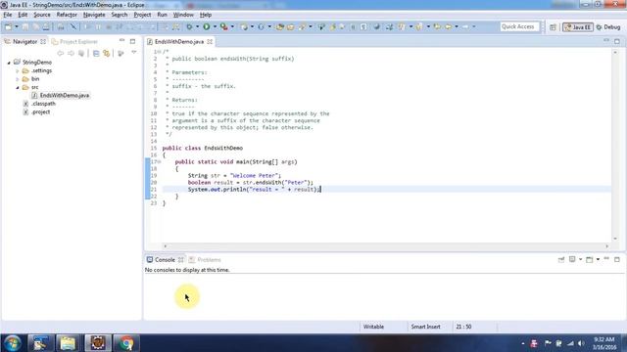Open the Source menu
Screen dimensions: 627x352
(x=42, y=15)
